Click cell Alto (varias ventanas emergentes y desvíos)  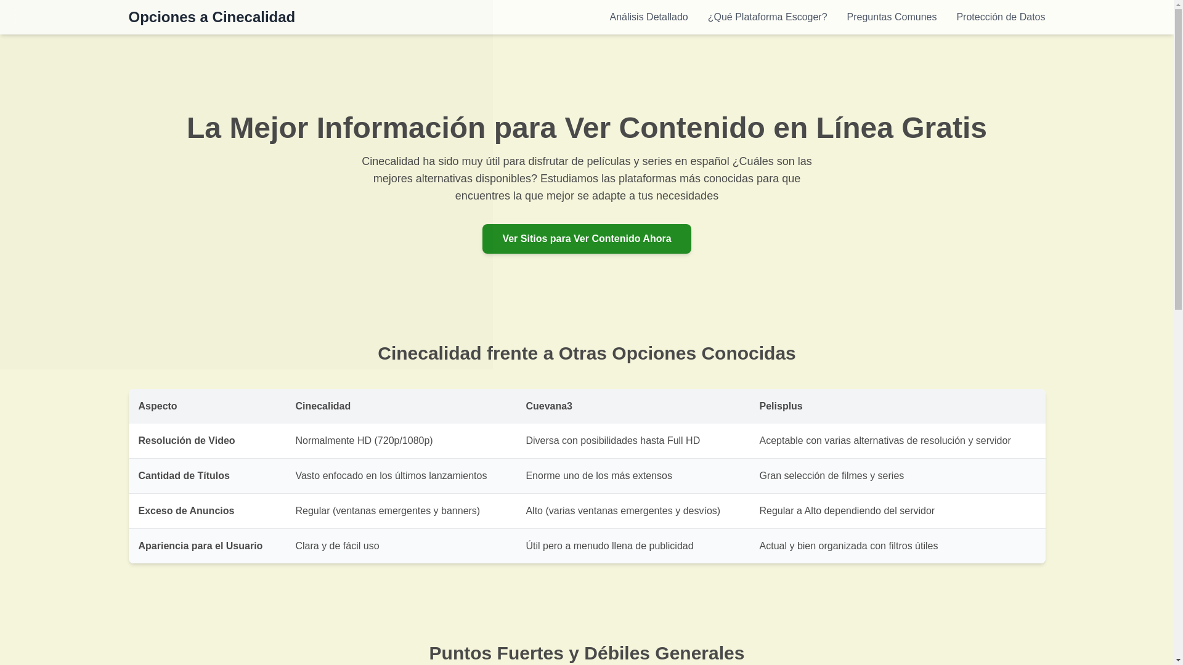pyautogui.click(x=633, y=511)
